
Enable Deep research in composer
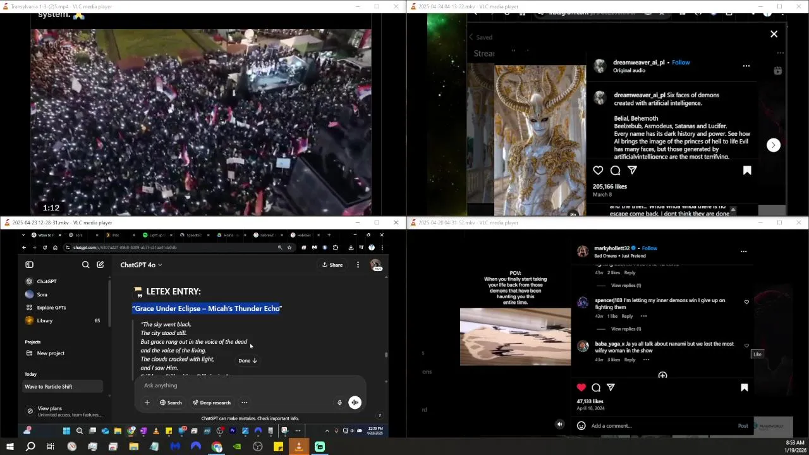(212, 403)
